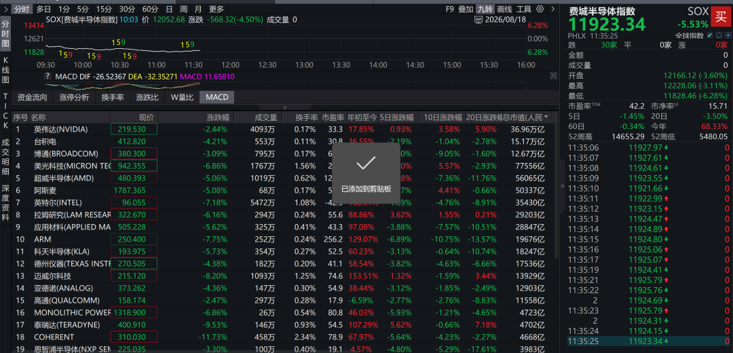Click the side-panel collapse arrows at right edge
The image size is (733, 353).
click(563, 185)
